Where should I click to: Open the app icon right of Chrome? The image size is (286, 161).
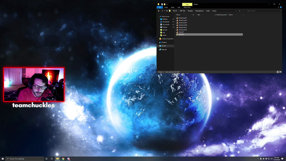(68, 159)
